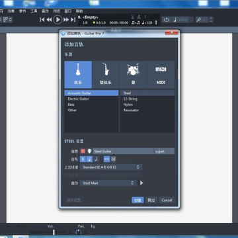Click the skip button next to Cancel

(151, 200)
